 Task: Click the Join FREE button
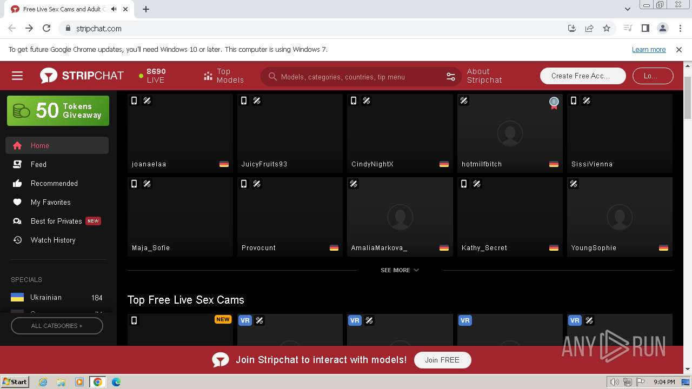pyautogui.click(x=442, y=360)
